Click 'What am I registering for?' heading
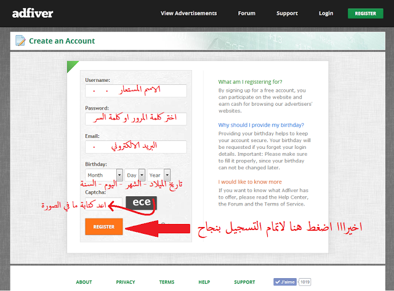Viewport: 394px width, 291px height. (250, 82)
